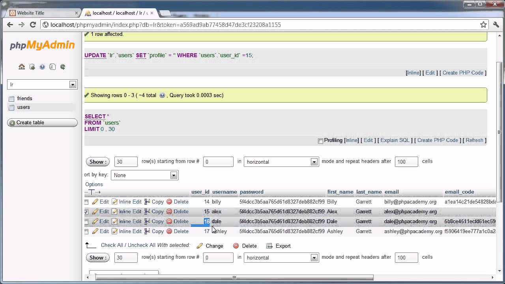This screenshot has height=284, width=505.
Task: Open Chrome wrench settings menu
Action: (496, 24)
